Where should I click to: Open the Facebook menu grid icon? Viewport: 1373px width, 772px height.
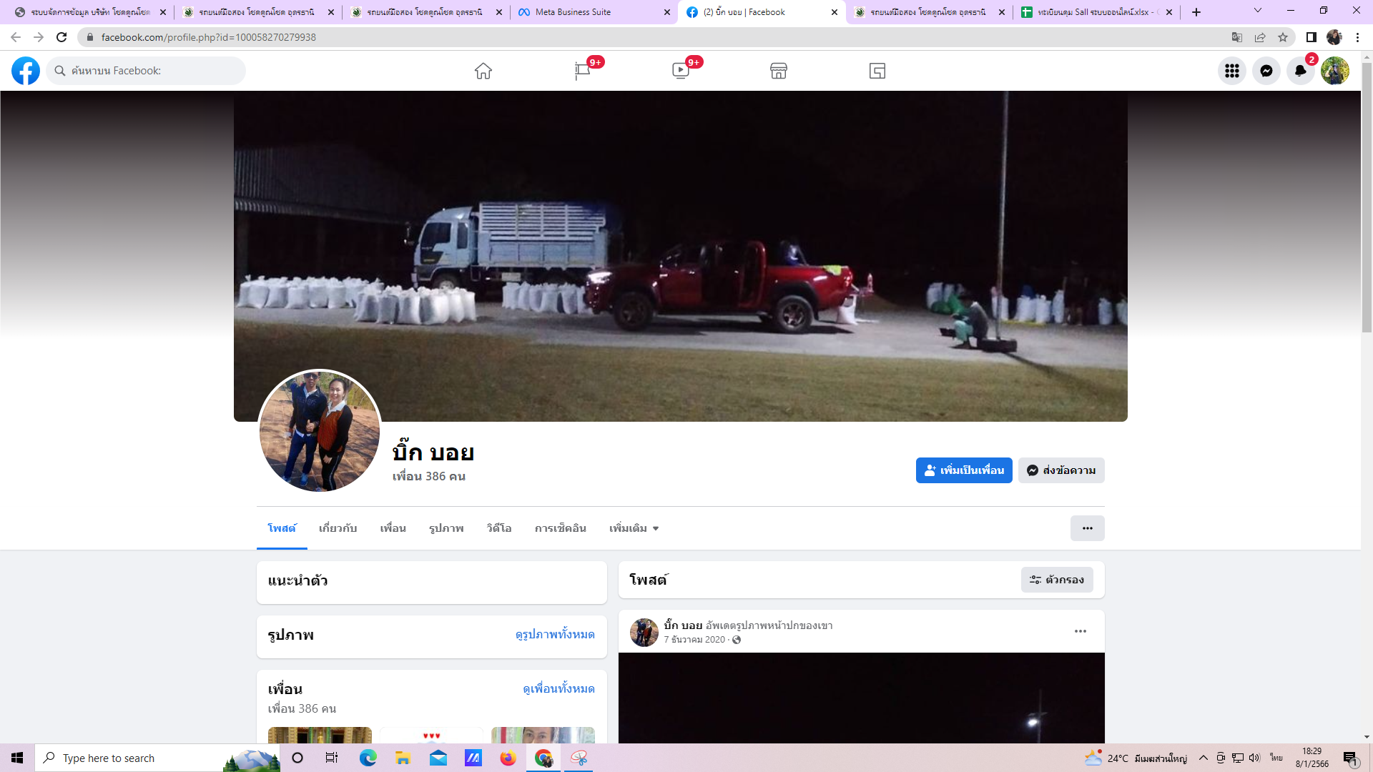(1231, 71)
